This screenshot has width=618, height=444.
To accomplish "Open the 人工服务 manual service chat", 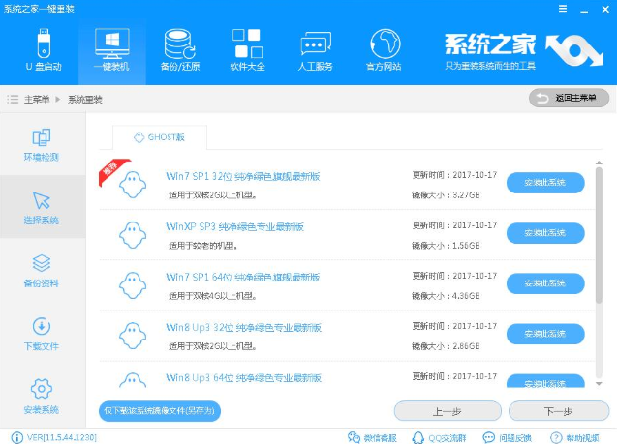I will click(316, 49).
